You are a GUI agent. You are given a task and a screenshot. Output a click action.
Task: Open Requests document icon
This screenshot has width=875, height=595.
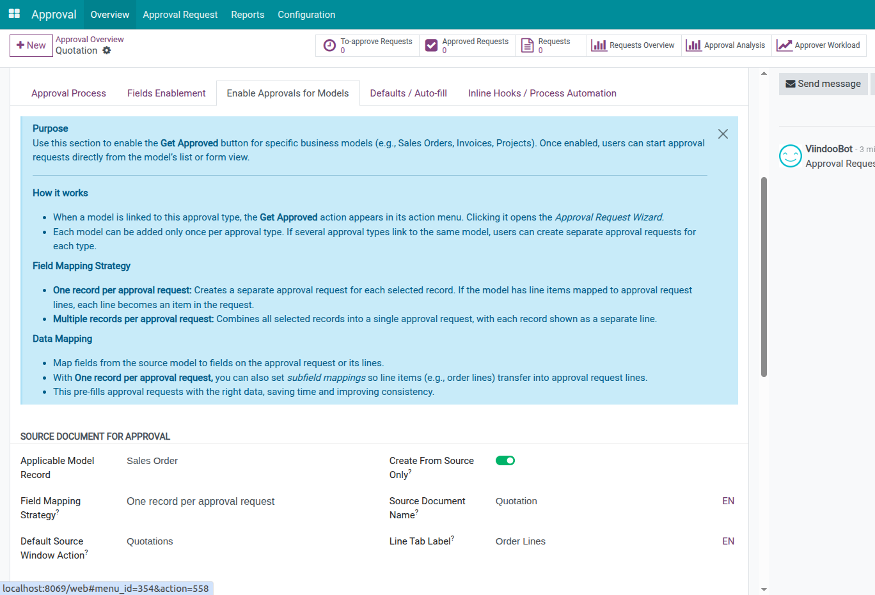[x=528, y=45]
